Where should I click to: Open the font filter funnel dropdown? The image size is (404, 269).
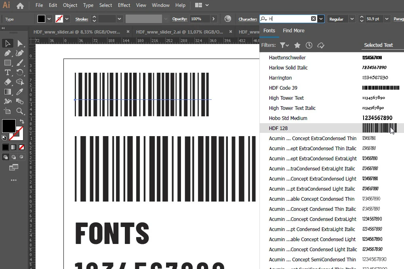(x=284, y=45)
